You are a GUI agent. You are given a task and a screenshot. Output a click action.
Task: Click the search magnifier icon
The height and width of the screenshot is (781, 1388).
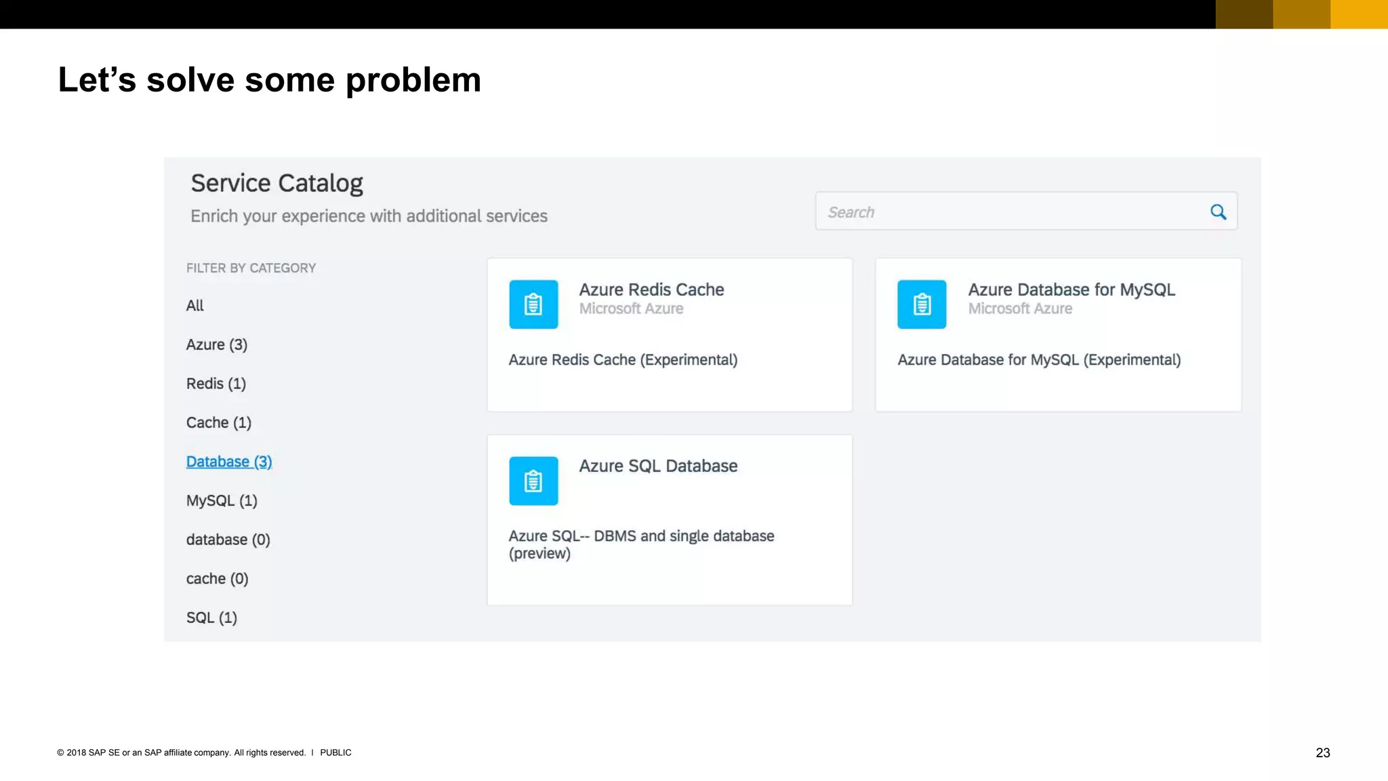point(1218,212)
